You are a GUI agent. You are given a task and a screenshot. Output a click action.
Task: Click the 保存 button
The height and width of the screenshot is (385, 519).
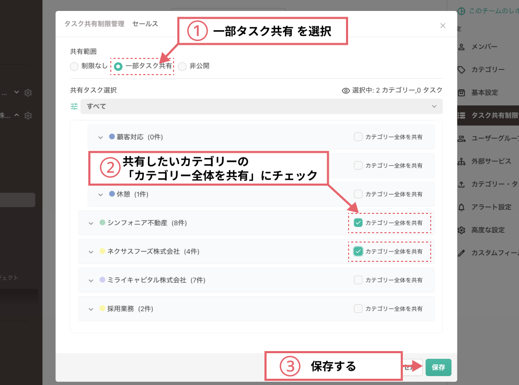(438, 367)
